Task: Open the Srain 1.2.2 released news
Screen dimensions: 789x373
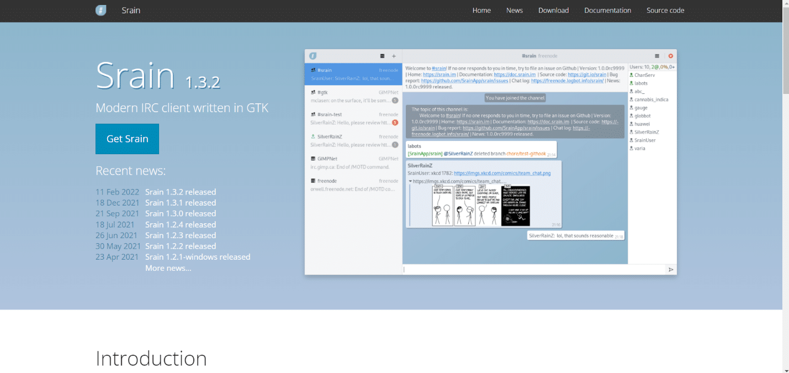Action: point(181,246)
